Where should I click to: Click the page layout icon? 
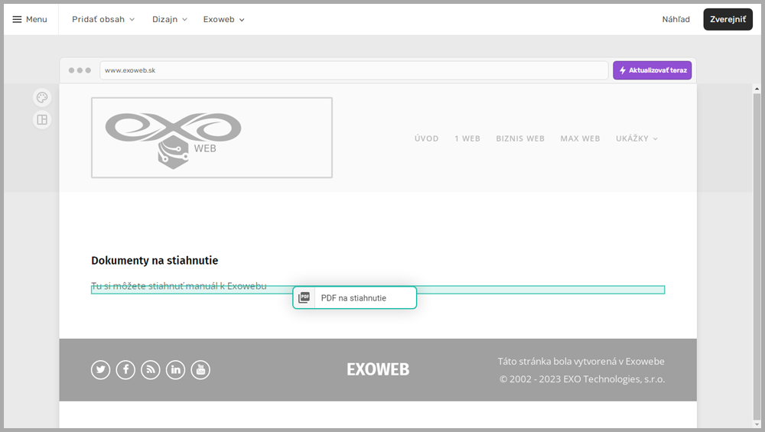(x=42, y=119)
